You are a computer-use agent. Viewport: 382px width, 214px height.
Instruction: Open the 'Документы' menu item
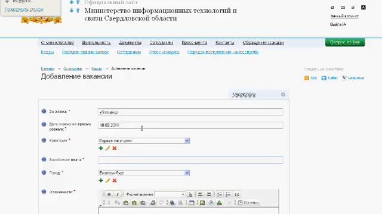pyautogui.click(x=130, y=42)
